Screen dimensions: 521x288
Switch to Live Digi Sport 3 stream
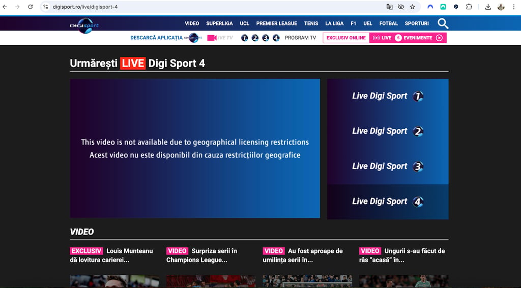(x=388, y=167)
